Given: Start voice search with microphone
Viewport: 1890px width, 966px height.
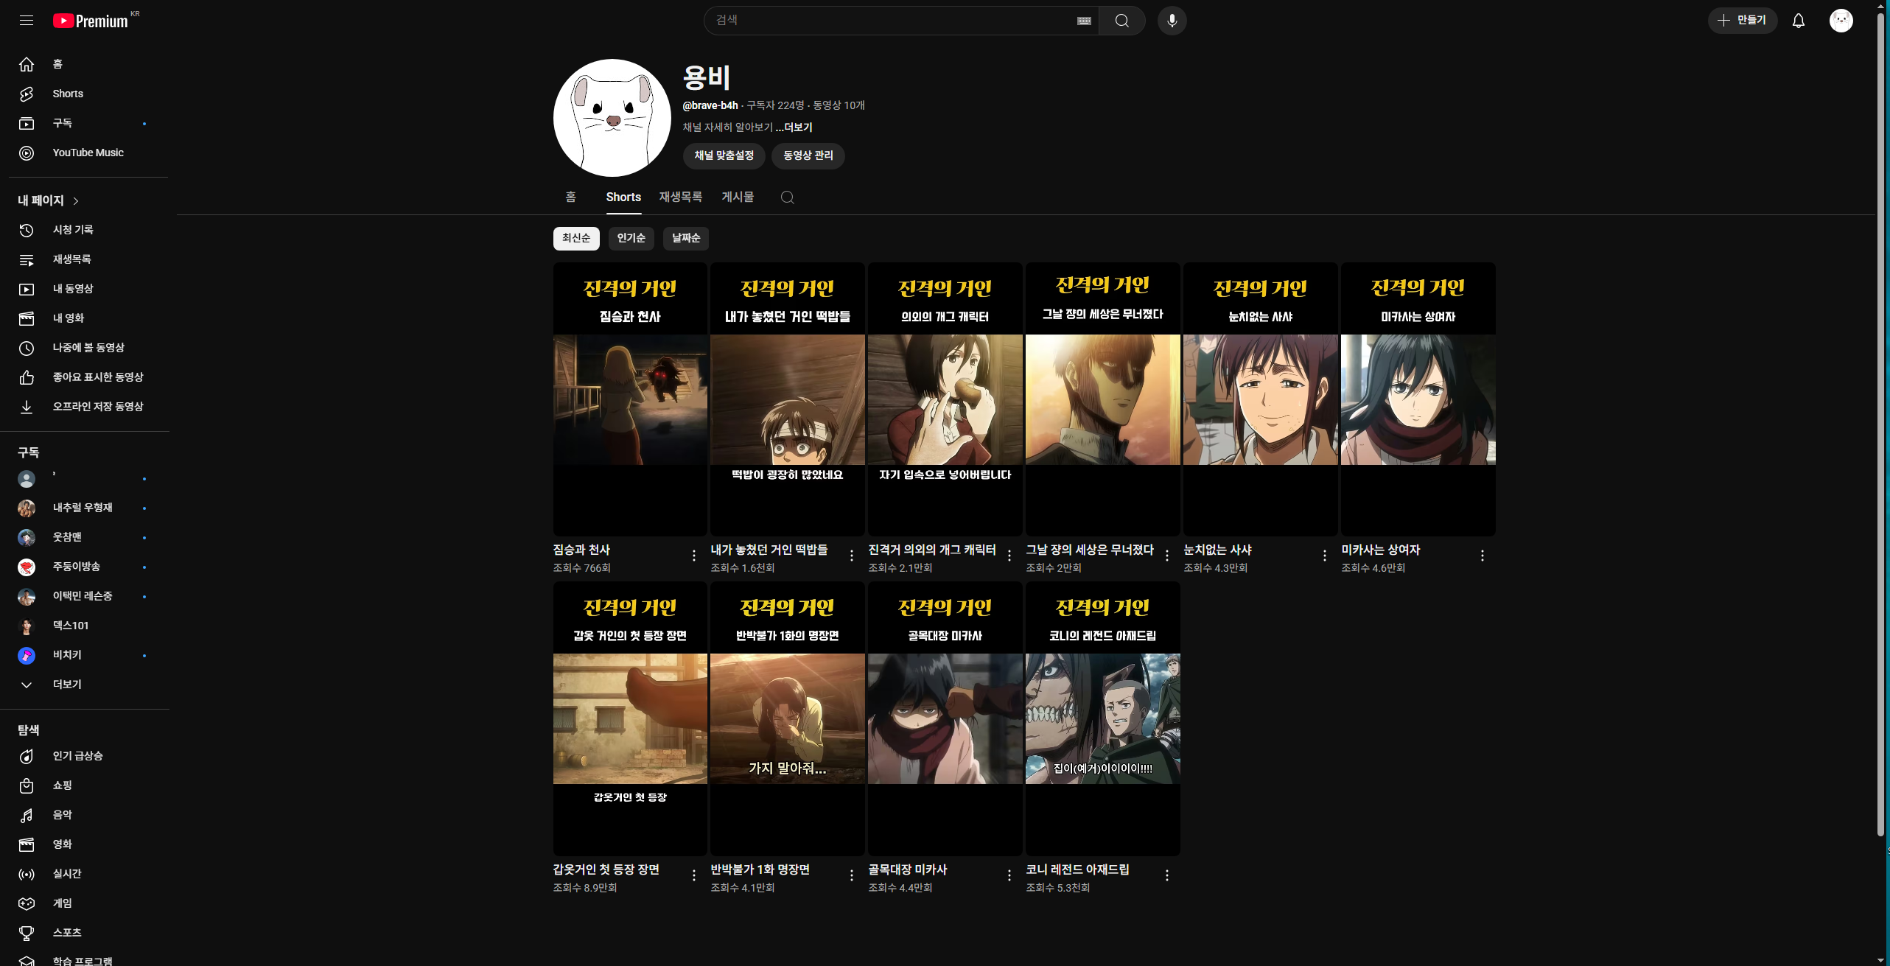Looking at the screenshot, I should [1172, 21].
